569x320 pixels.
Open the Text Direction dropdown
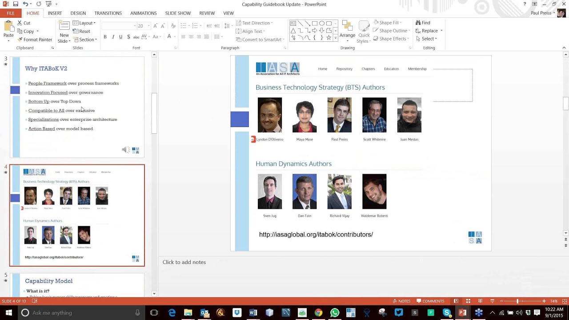[x=254, y=23]
